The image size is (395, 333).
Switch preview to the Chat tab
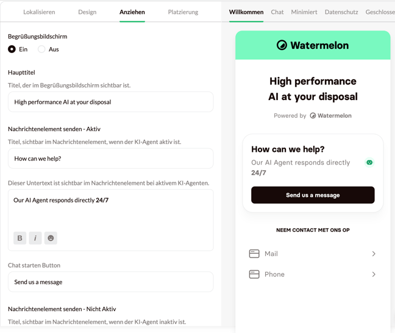(x=277, y=12)
